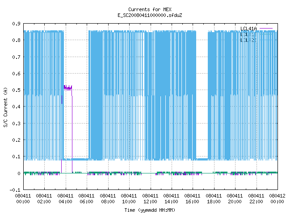Click the 0.7 y-axis tick label
Viewport: 286px width, 214px height.
16,57
